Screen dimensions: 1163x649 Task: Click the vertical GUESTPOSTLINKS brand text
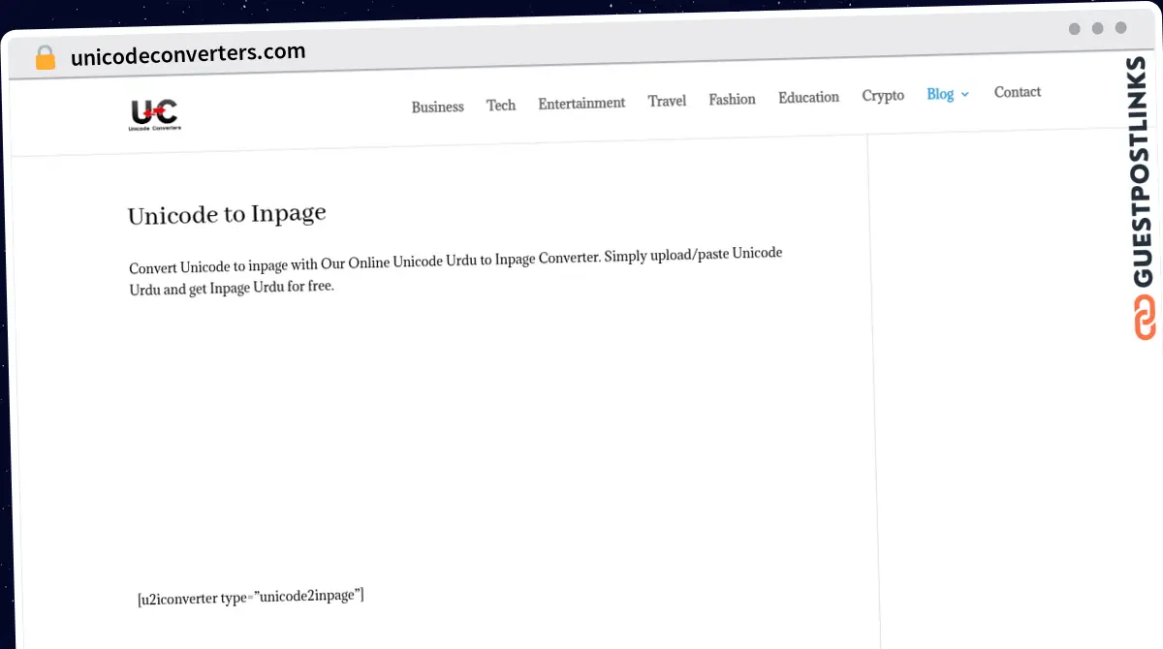click(x=1144, y=174)
